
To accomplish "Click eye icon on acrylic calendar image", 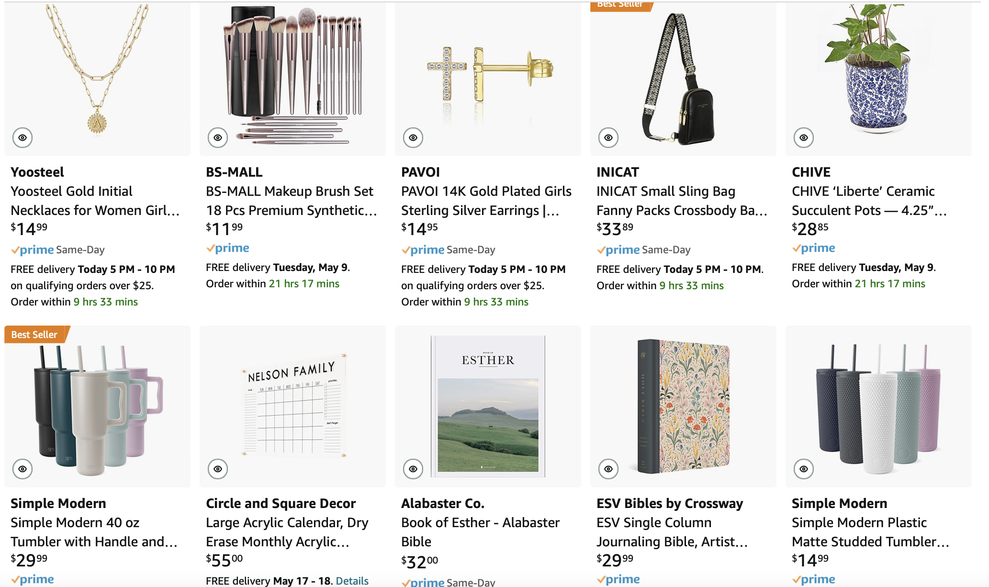I will point(218,469).
